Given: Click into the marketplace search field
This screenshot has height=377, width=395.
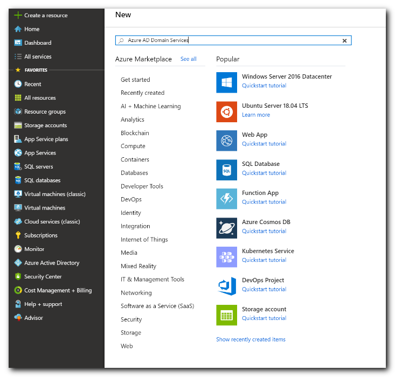Looking at the screenshot, I should pos(233,40).
